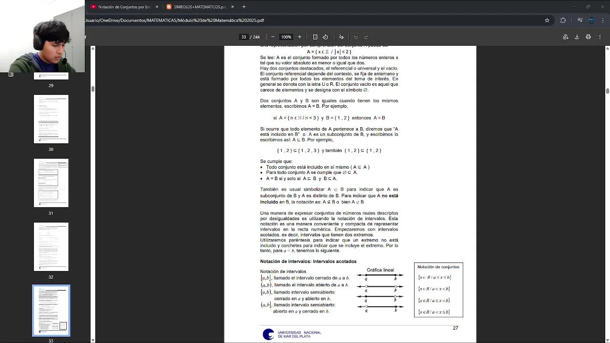Click the formula 'A = { x ∈ Z / |x| ≤ 2 }'
This screenshot has height=343, width=610.
(x=329, y=51)
